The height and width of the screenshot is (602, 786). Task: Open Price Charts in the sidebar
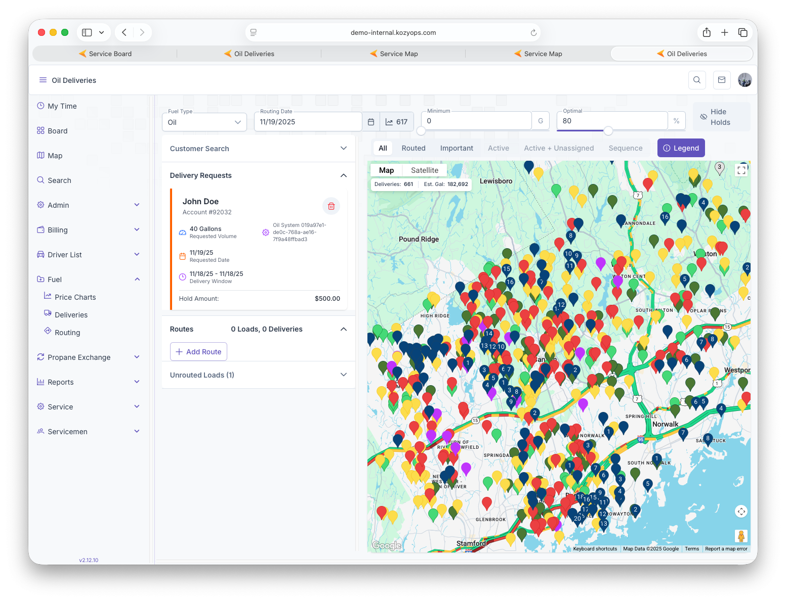(x=75, y=297)
